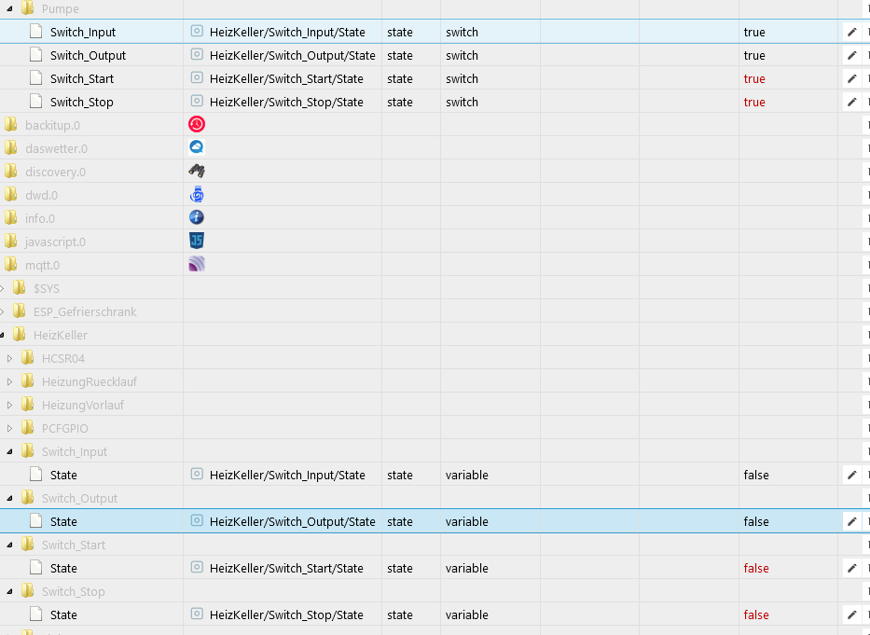Click false value of Switch_Output State variable
Viewport: 870px width, 635px height.
[x=756, y=522]
